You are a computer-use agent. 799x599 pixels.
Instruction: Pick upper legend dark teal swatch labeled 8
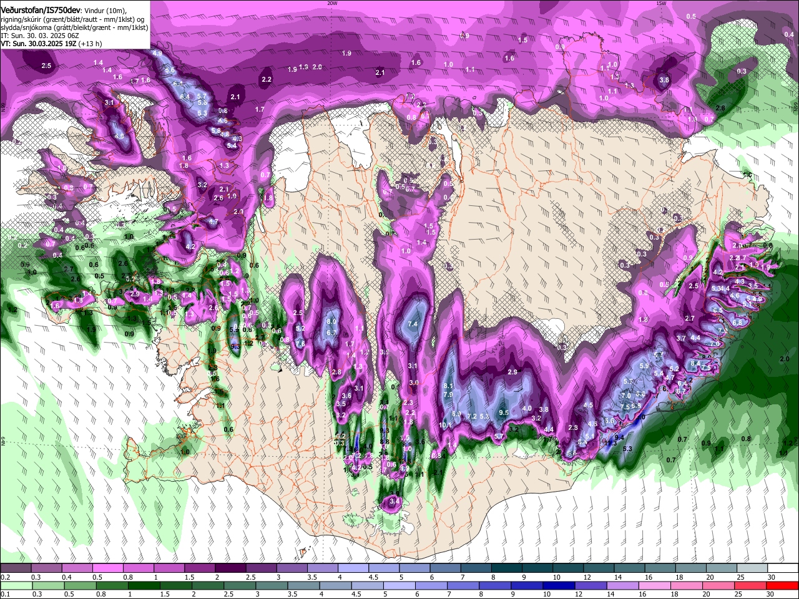pyautogui.click(x=506, y=568)
